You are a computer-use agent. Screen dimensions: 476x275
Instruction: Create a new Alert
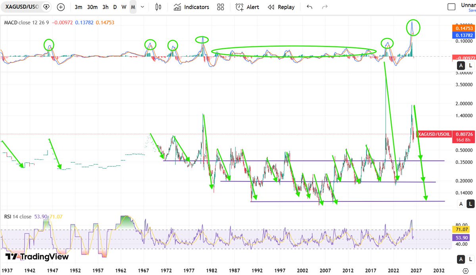coord(247,7)
